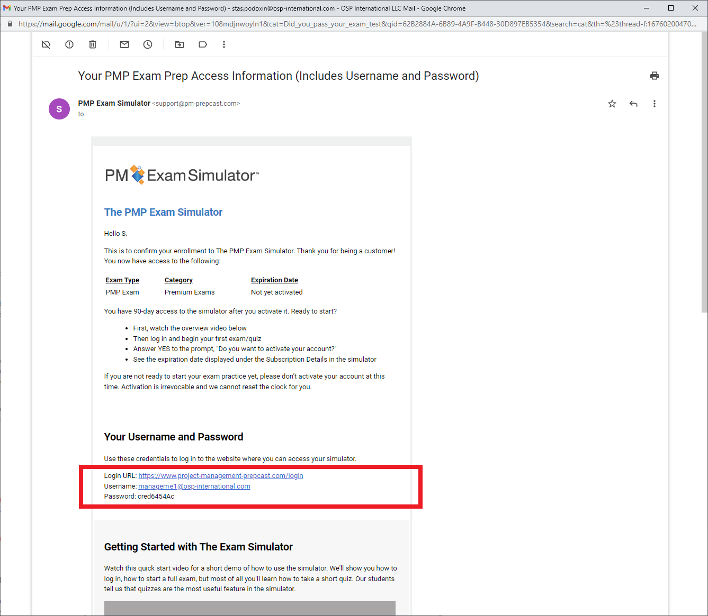
Task: Click password text cred6454Ac
Action: click(156, 497)
